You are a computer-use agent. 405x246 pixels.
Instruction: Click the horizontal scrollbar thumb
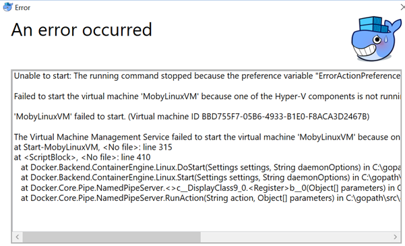click(x=112, y=237)
